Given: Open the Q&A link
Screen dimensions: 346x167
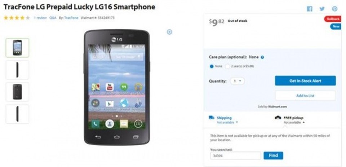Looking at the screenshot, I should coord(53,18).
